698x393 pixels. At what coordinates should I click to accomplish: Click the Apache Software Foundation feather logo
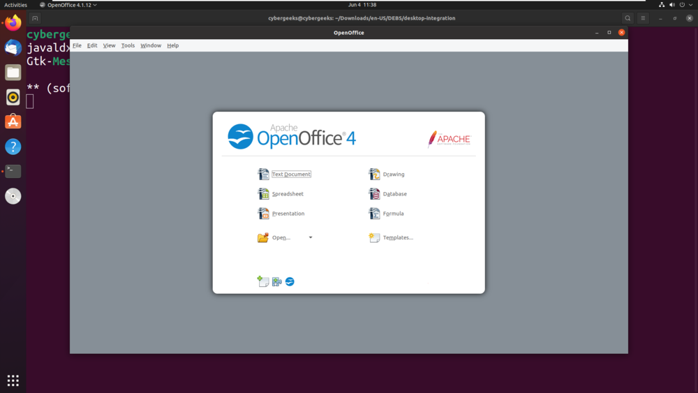coord(449,140)
